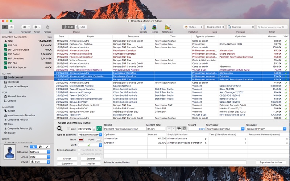
Task: Select the dollar view in Vue segment
Action: tap(33, 147)
